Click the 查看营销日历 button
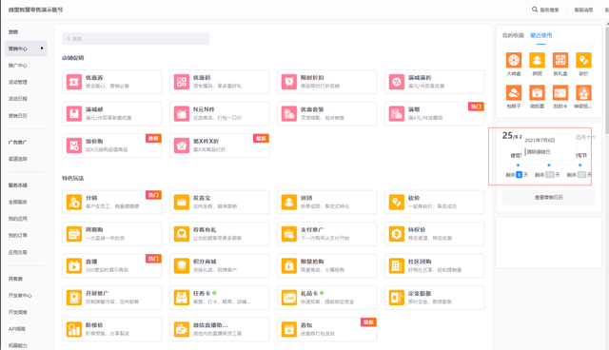 (x=548, y=198)
